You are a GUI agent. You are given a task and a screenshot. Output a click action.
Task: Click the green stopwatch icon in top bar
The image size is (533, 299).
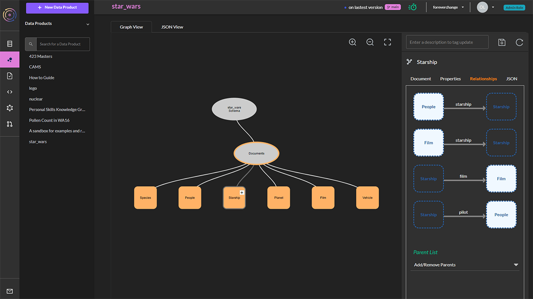[412, 7]
